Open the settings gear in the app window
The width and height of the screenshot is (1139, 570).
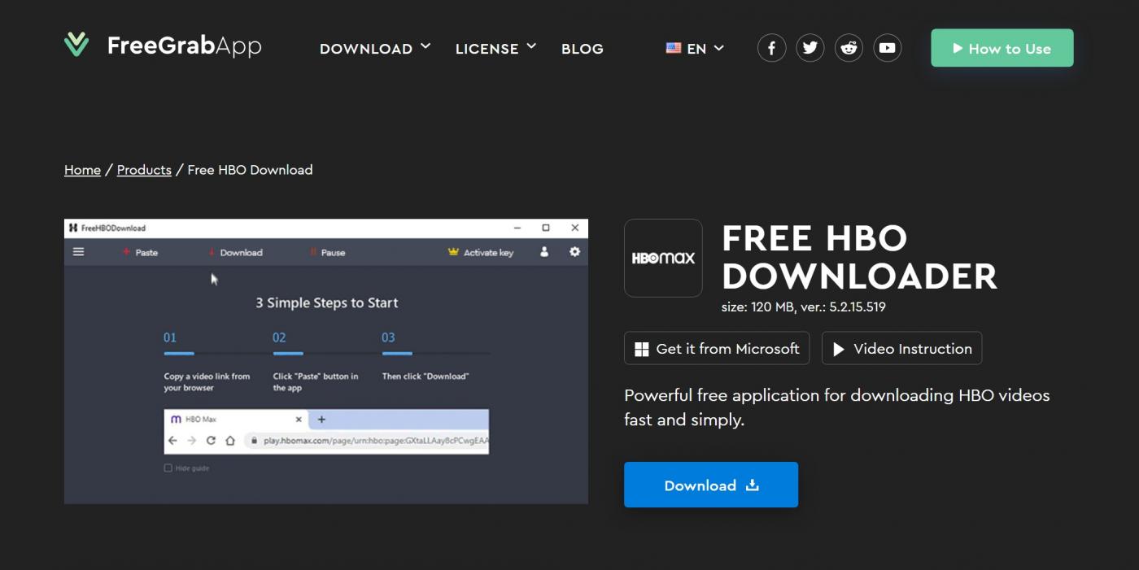click(x=574, y=252)
